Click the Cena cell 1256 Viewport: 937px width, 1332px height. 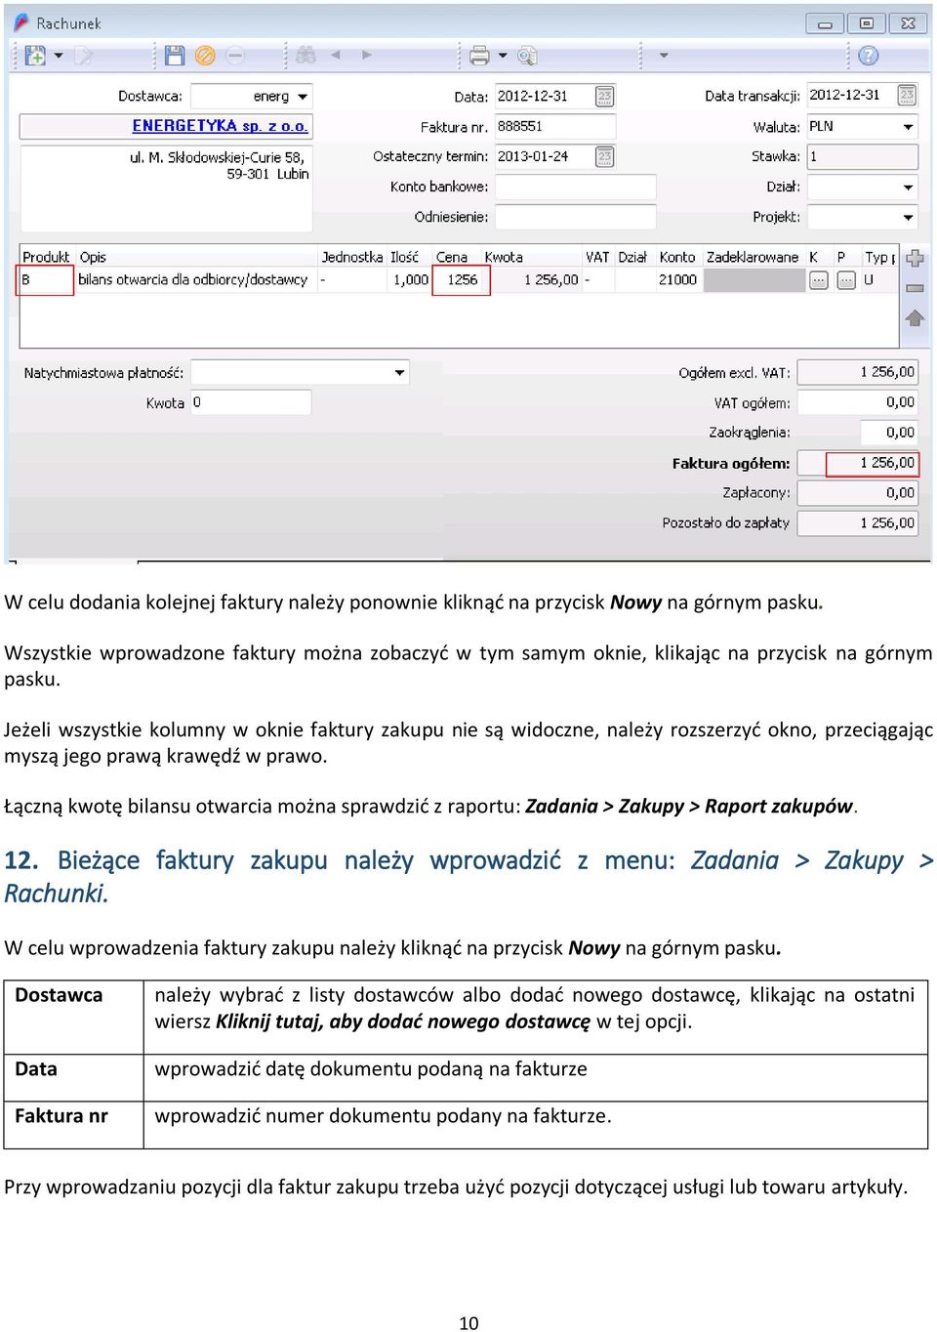(461, 280)
